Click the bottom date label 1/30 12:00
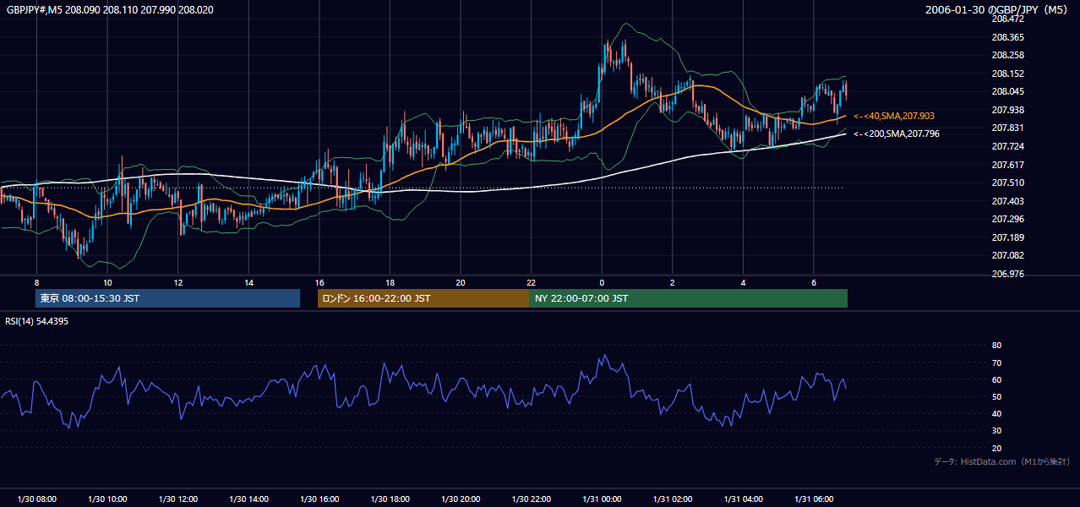 [178, 499]
